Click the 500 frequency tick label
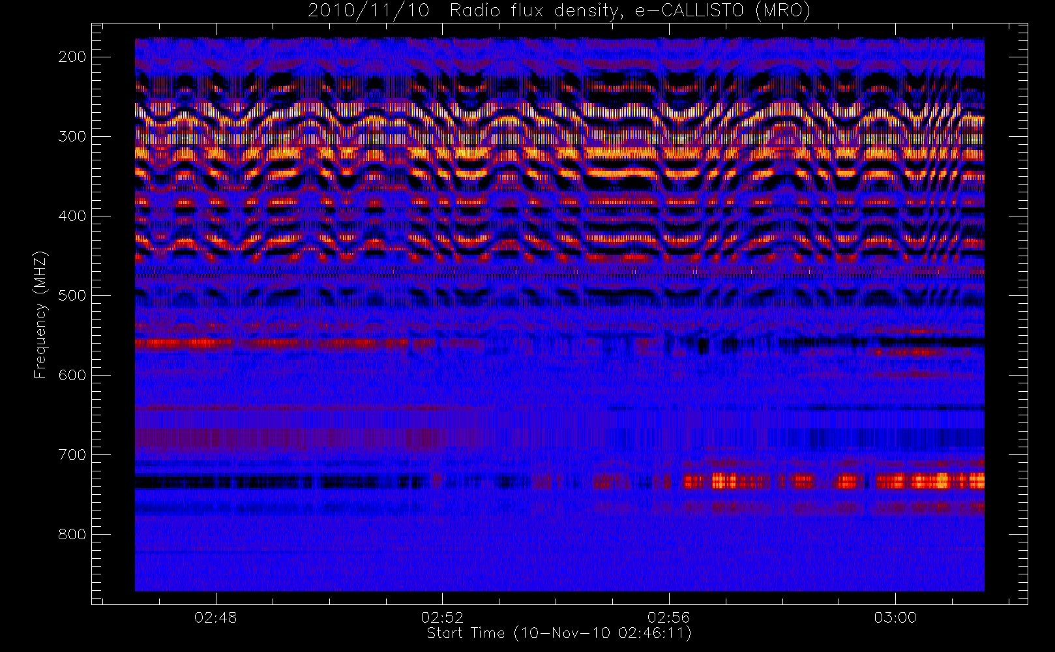Screen dimensions: 1055x652 [72, 295]
